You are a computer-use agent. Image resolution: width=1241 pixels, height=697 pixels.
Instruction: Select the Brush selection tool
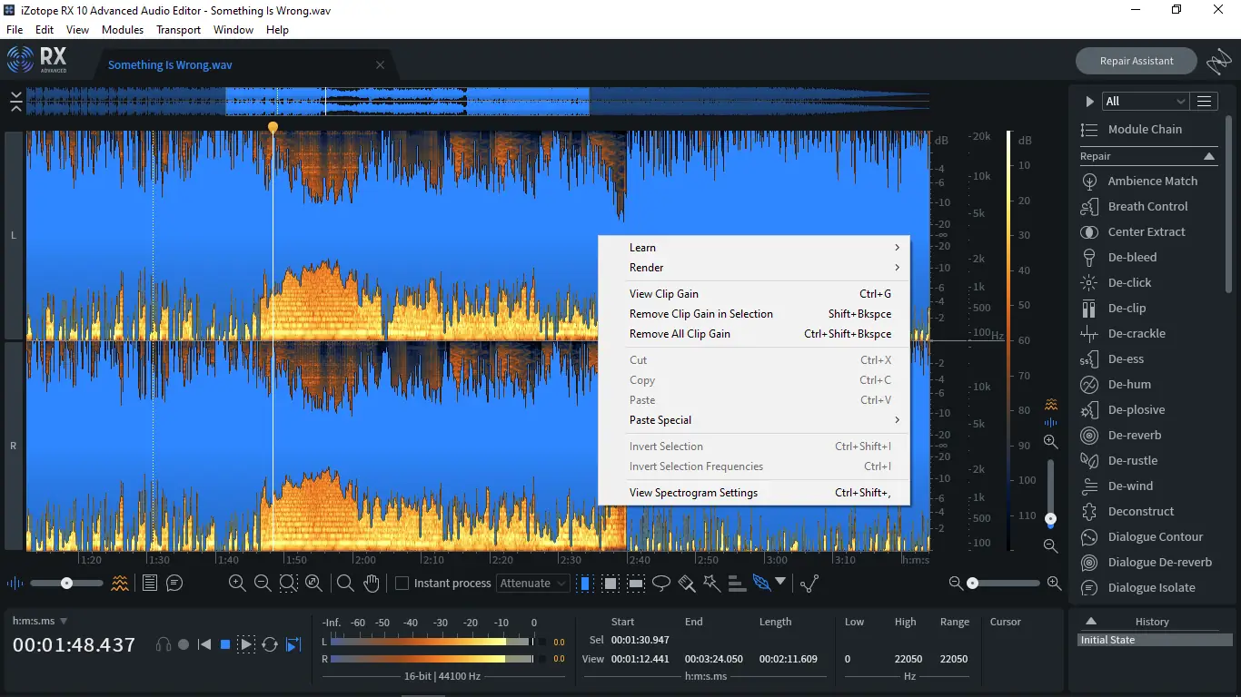tap(687, 584)
